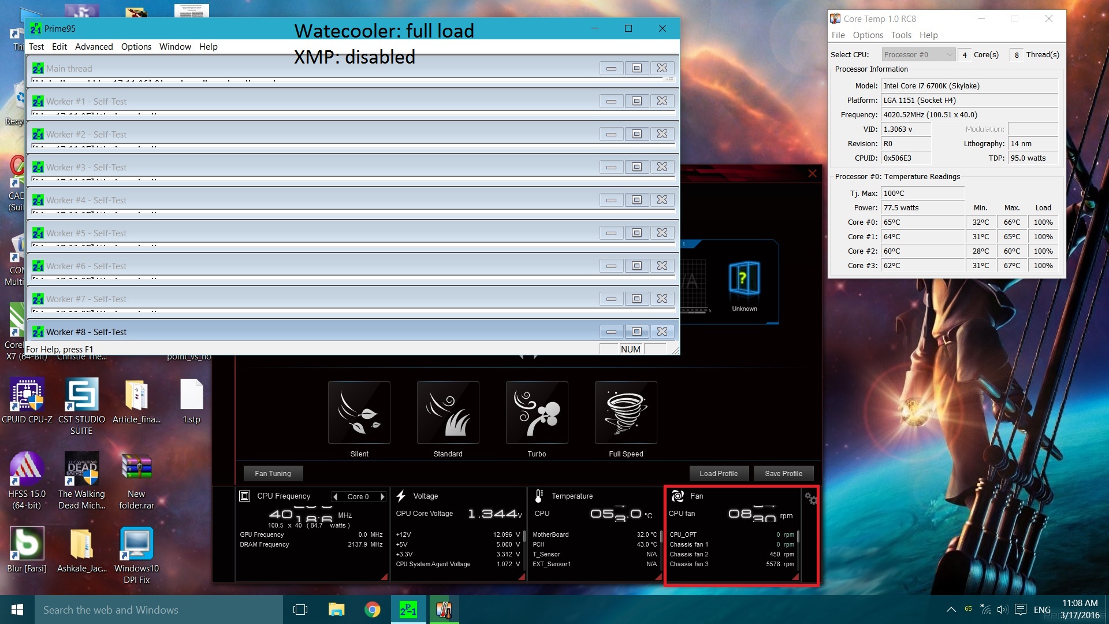
Task: Open fan panel settings gear icon
Action: click(811, 499)
